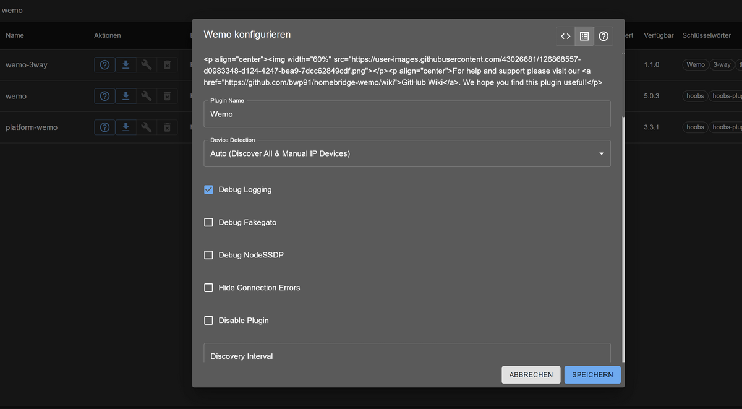
Task: Download icon for wemo-3way row
Action: (x=126, y=64)
